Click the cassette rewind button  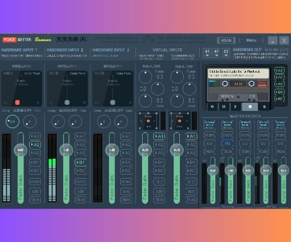[x=212, y=106]
